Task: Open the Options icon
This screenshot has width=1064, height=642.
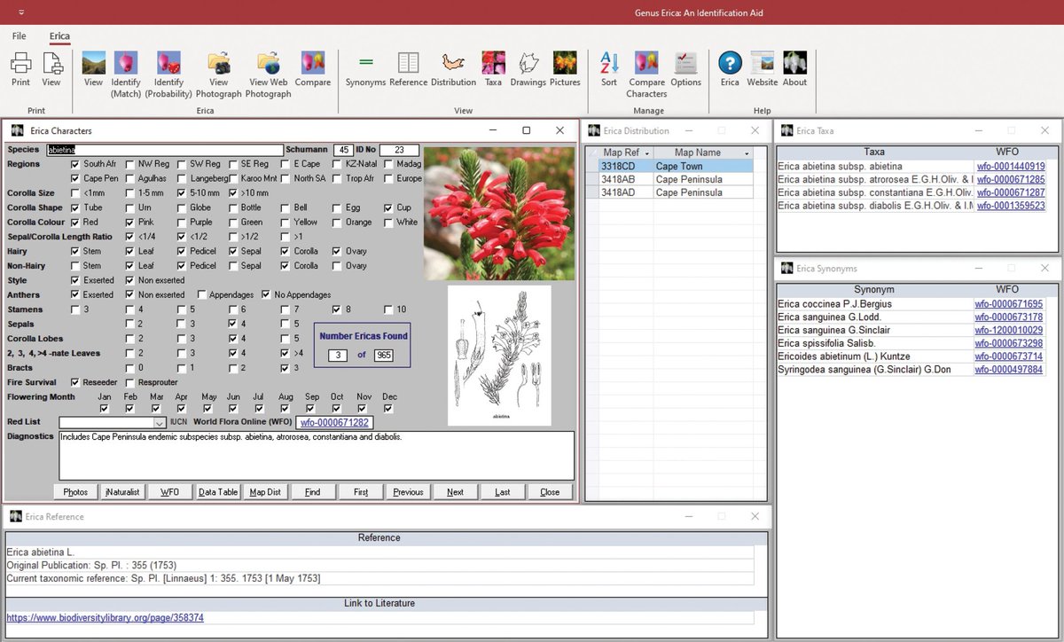Action: [x=685, y=64]
